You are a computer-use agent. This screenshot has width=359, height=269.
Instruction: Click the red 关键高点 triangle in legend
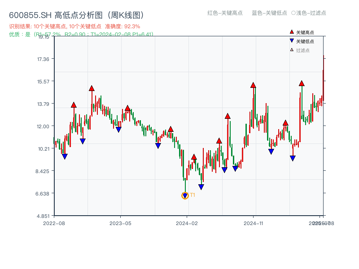click(292, 32)
